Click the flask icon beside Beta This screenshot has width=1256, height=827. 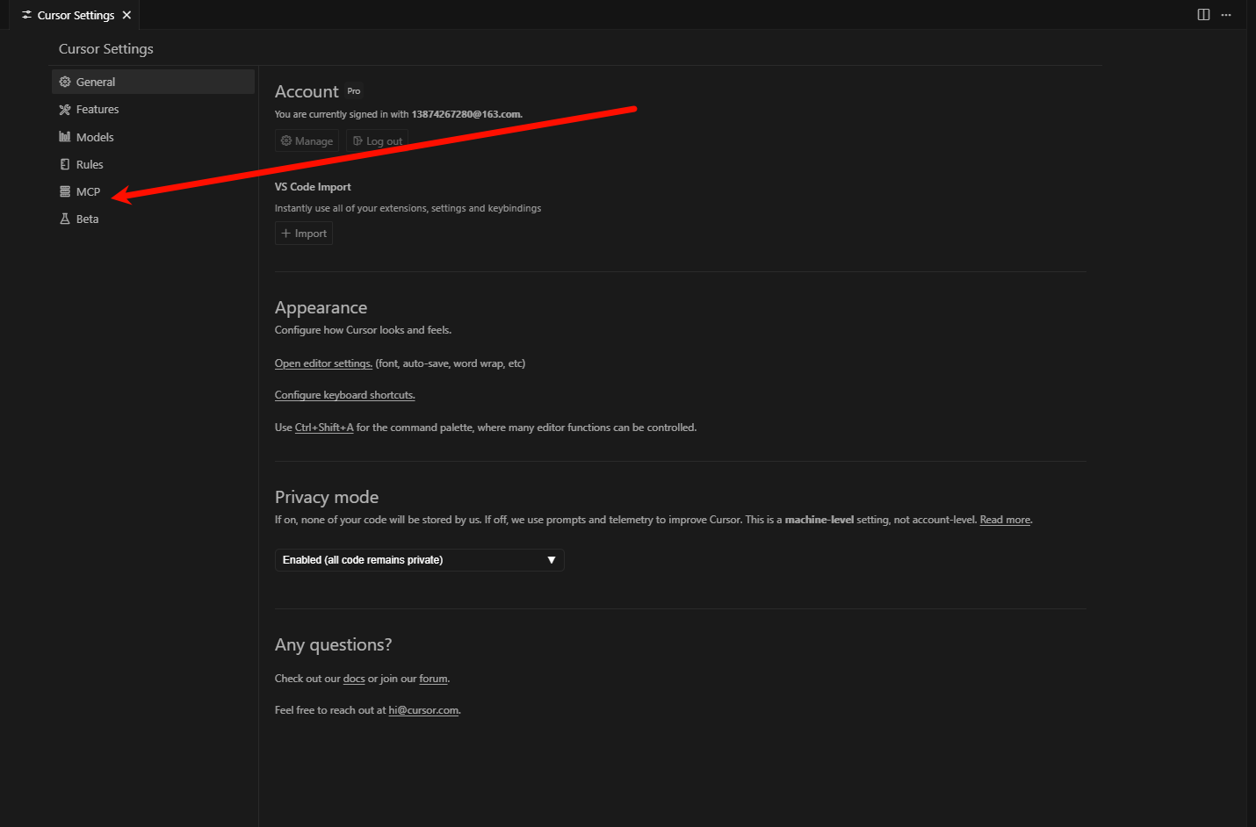pos(65,219)
